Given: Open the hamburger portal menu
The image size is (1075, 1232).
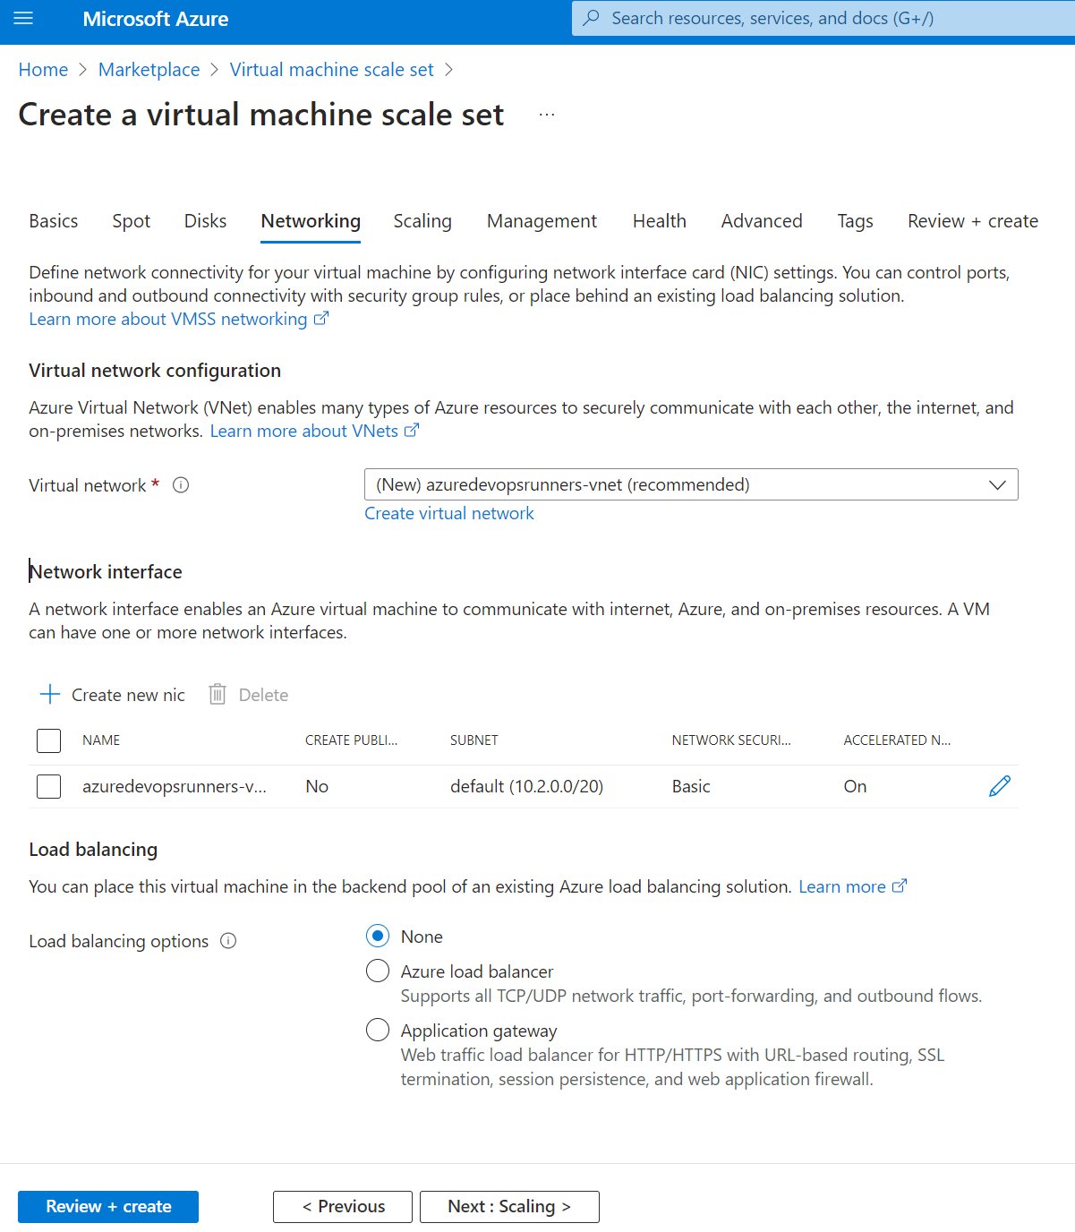Looking at the screenshot, I should coord(24,19).
